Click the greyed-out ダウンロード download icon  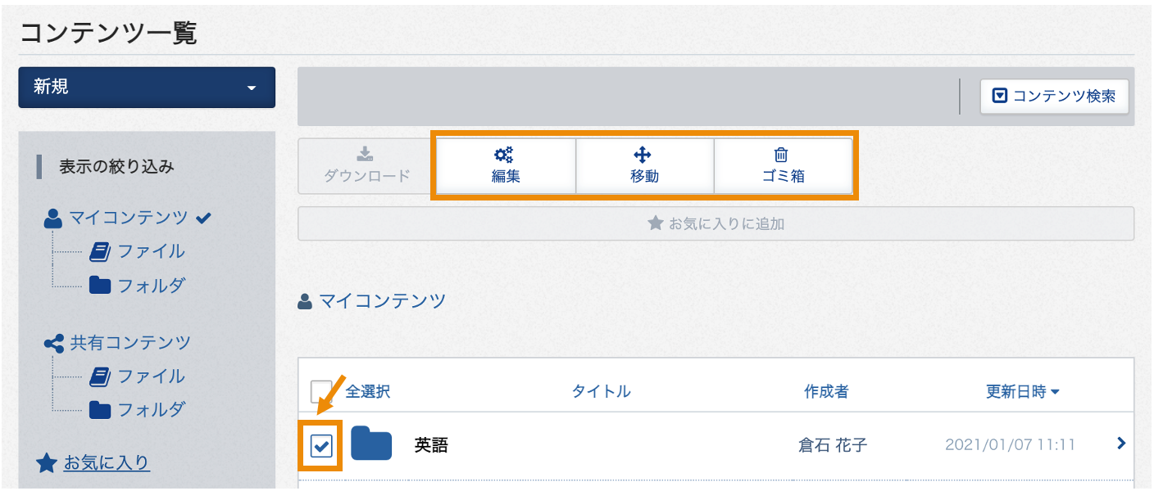point(366,154)
